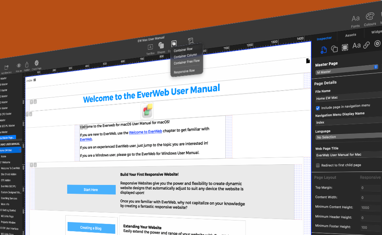Click the Preview icon in the sidebar
Image resolution: width=382 pixels, height=235 pixels.
pyautogui.click(x=19, y=65)
